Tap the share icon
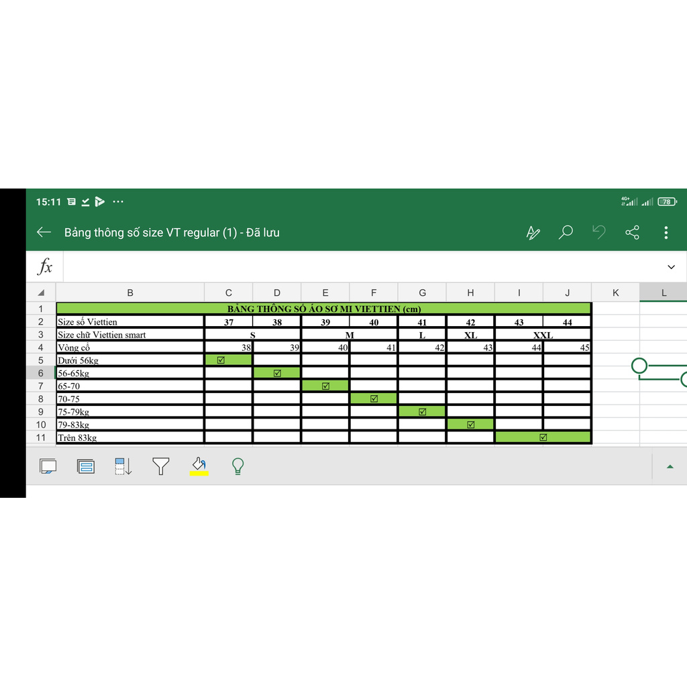 click(632, 232)
